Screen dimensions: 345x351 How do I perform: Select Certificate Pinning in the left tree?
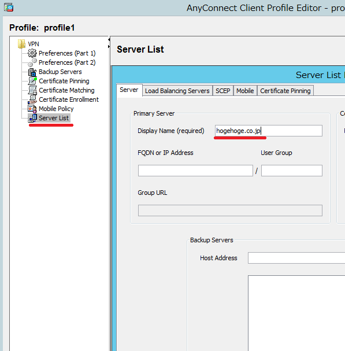[64, 81]
